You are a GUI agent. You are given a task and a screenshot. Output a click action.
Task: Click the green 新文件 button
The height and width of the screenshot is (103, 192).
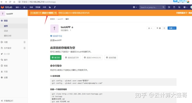coord(56,57)
